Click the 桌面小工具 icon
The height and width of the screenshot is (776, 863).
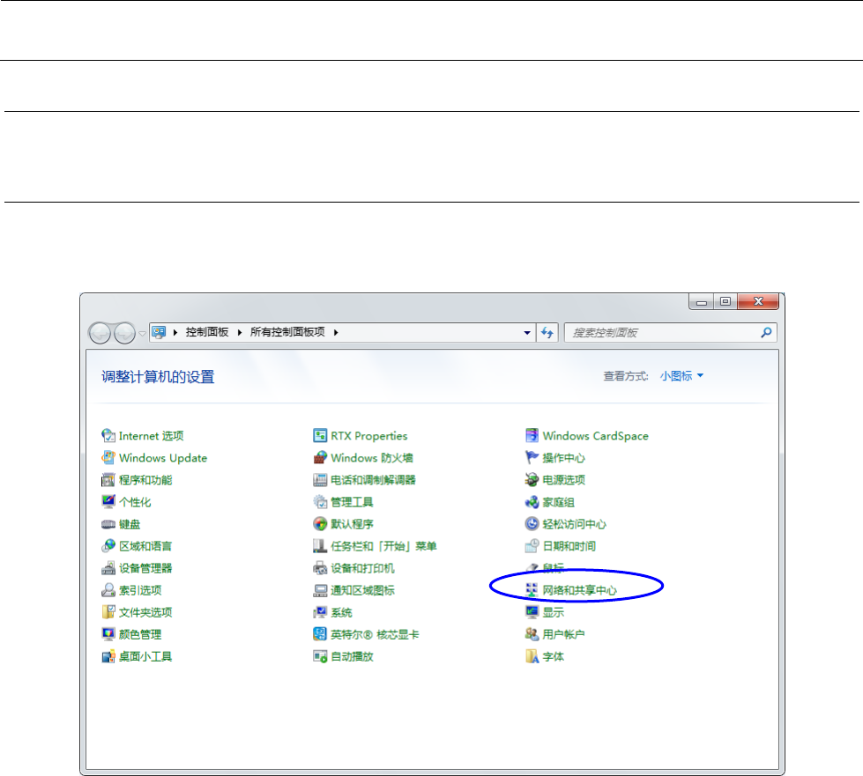click(108, 657)
